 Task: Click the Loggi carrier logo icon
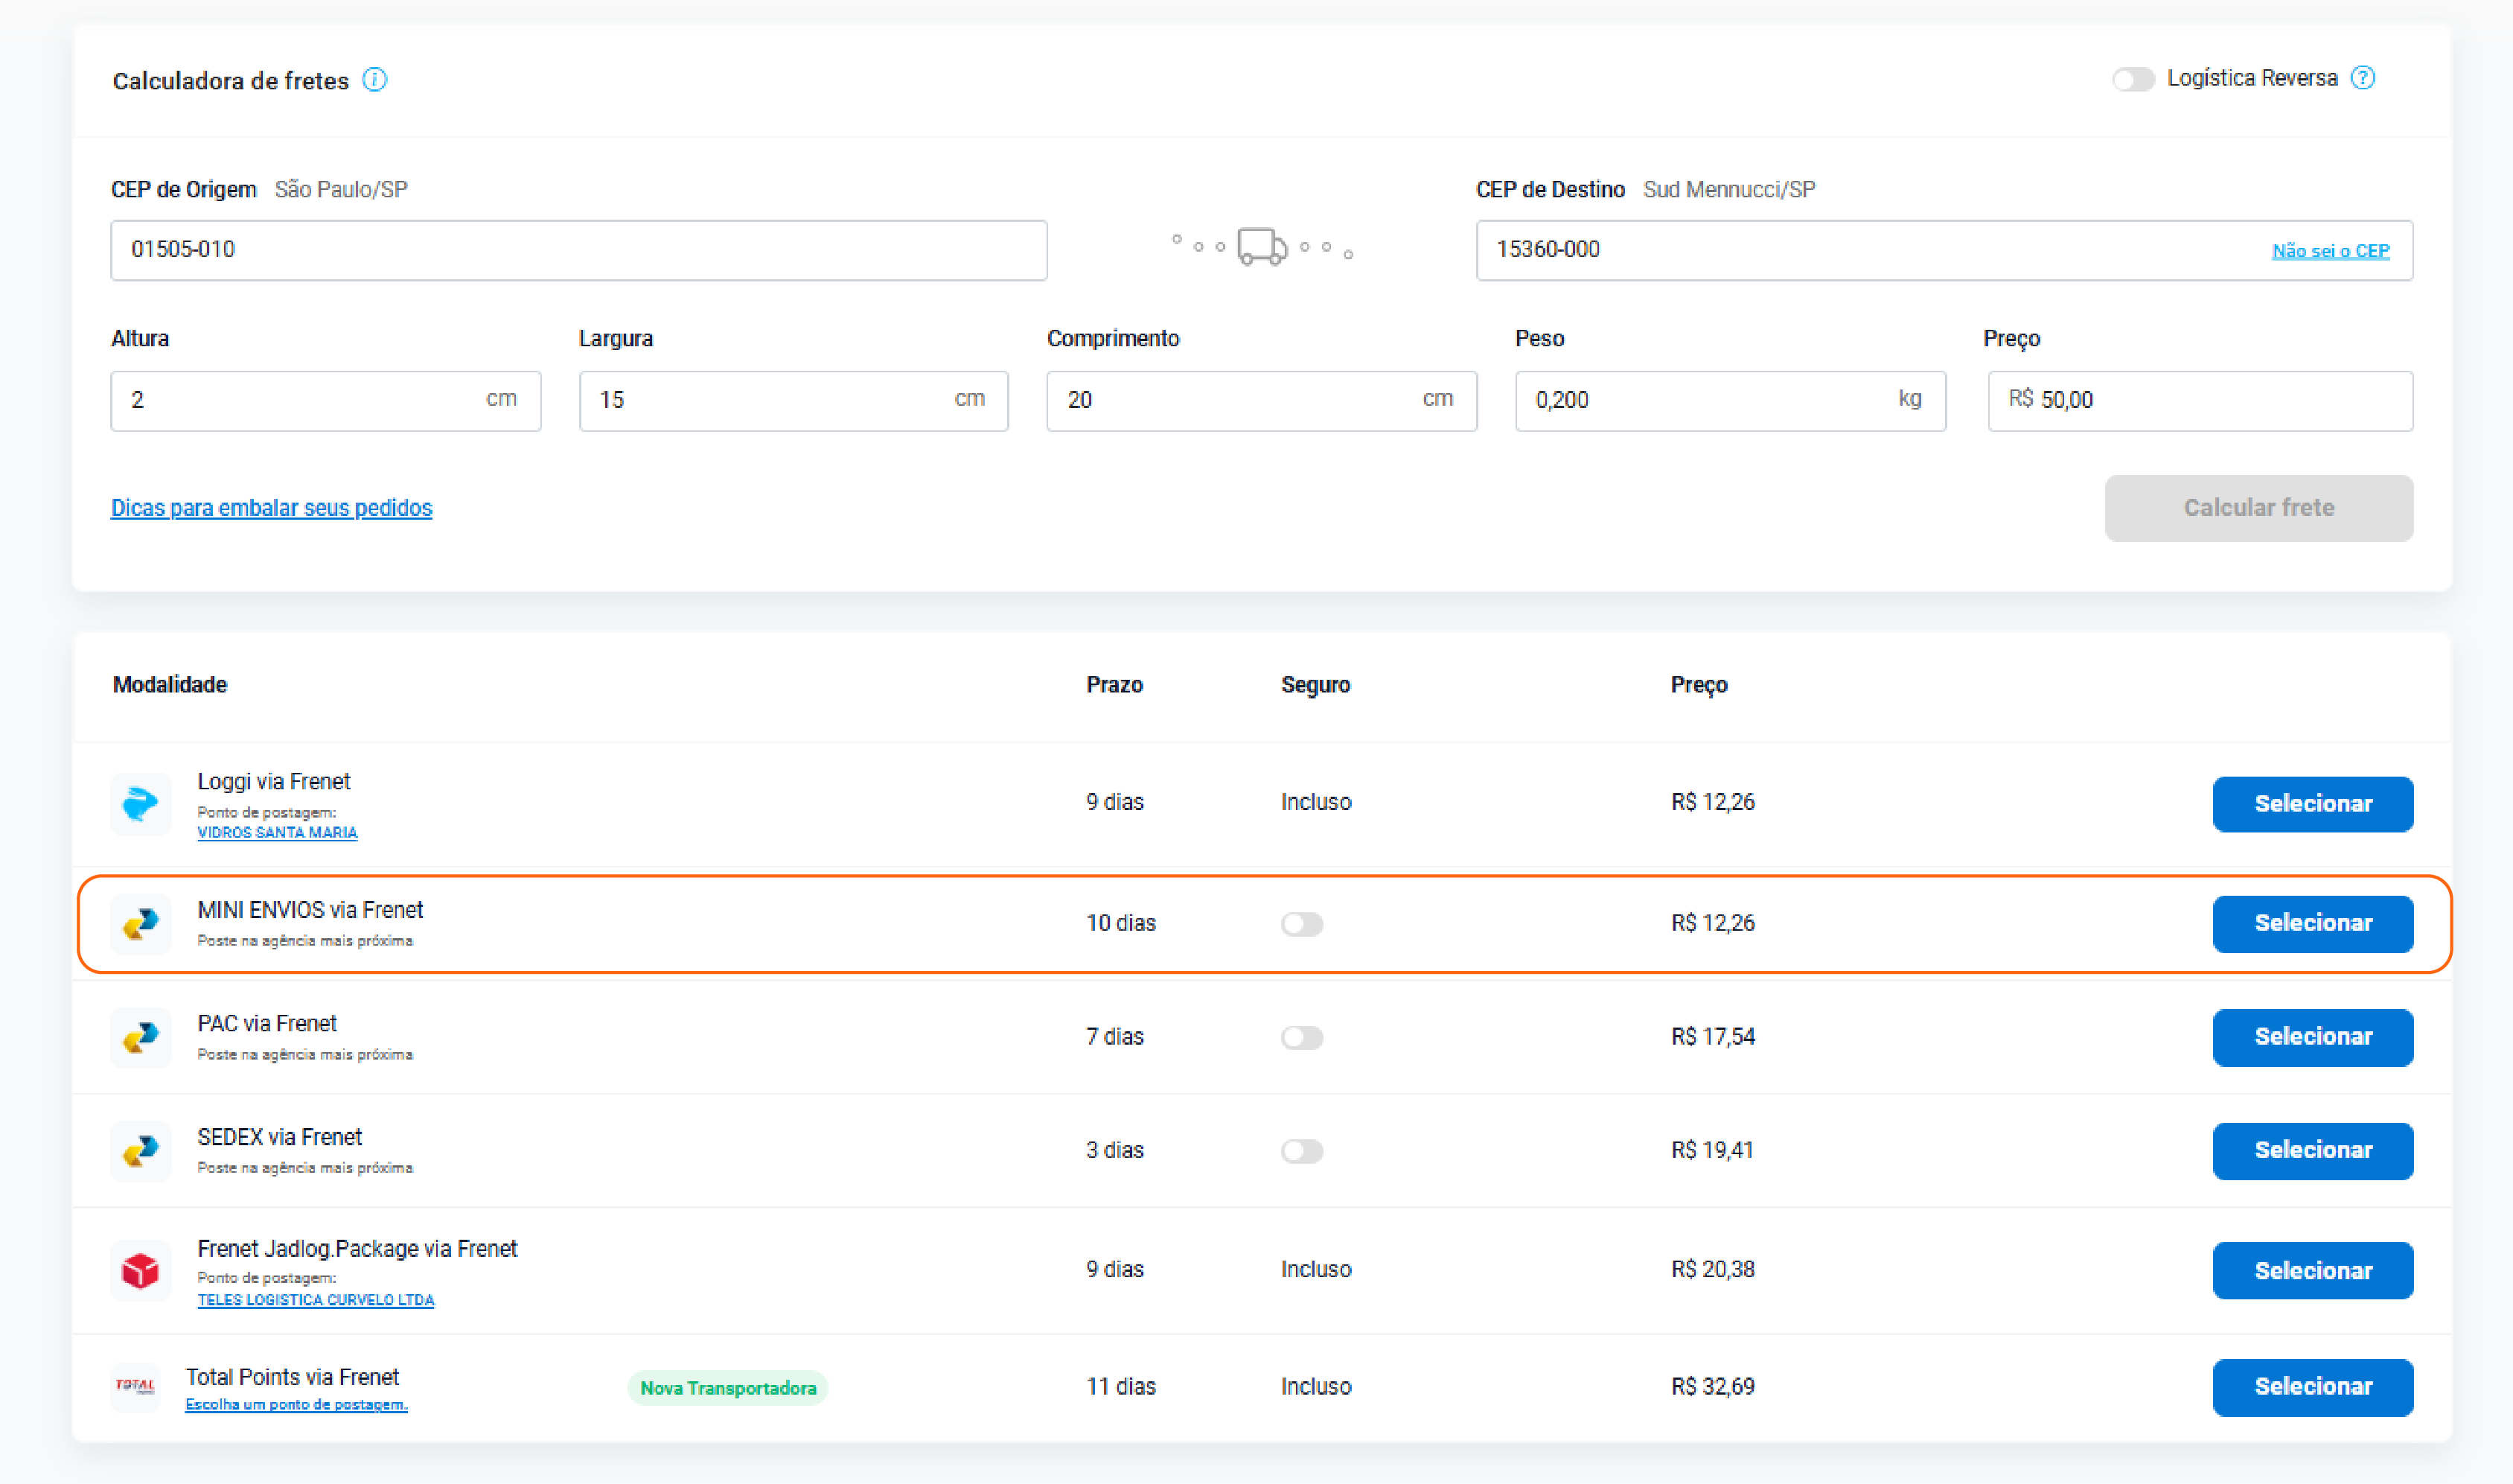point(141,803)
